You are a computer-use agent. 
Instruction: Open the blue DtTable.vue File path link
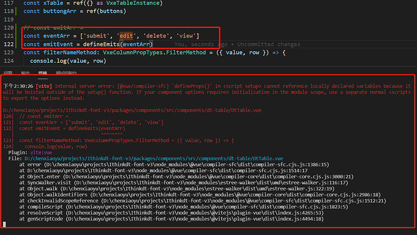tap(154, 158)
